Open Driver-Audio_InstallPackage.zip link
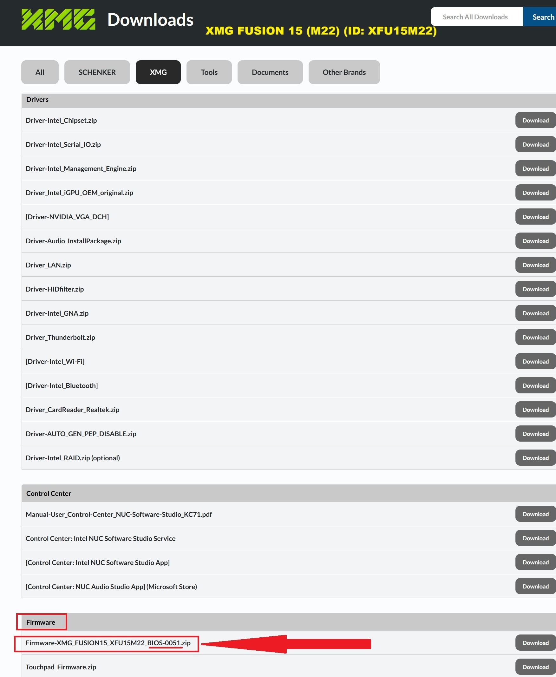The height and width of the screenshot is (677, 556). (x=73, y=241)
